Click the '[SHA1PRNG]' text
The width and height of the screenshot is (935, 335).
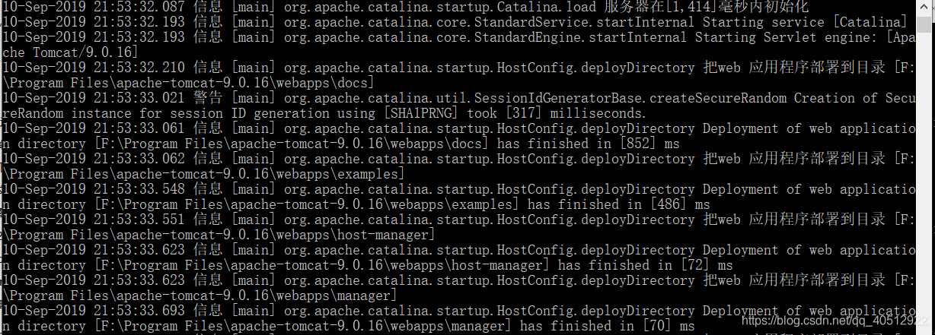click(x=420, y=113)
